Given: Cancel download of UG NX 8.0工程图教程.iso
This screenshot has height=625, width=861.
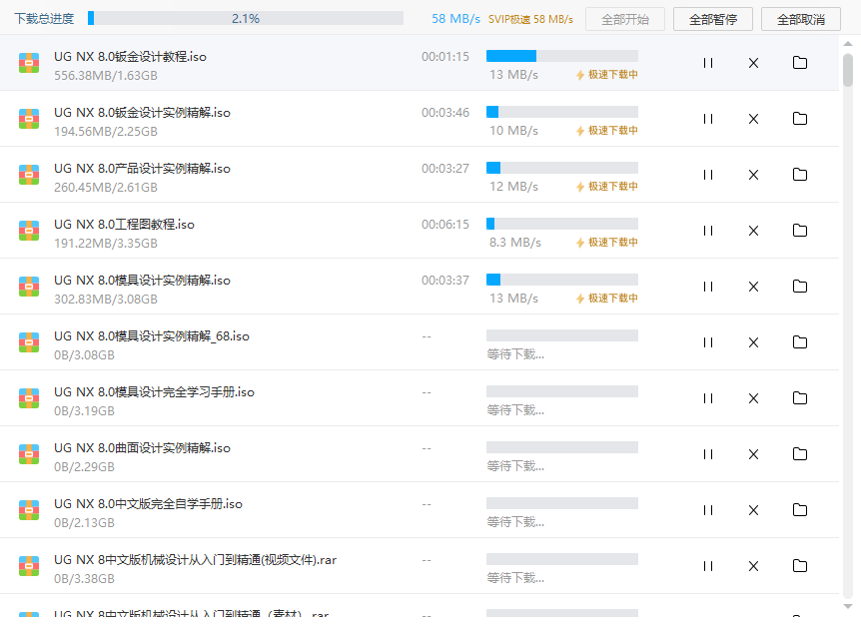Looking at the screenshot, I should click(x=753, y=231).
